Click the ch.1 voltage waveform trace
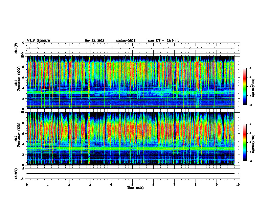 (x=131, y=48)
